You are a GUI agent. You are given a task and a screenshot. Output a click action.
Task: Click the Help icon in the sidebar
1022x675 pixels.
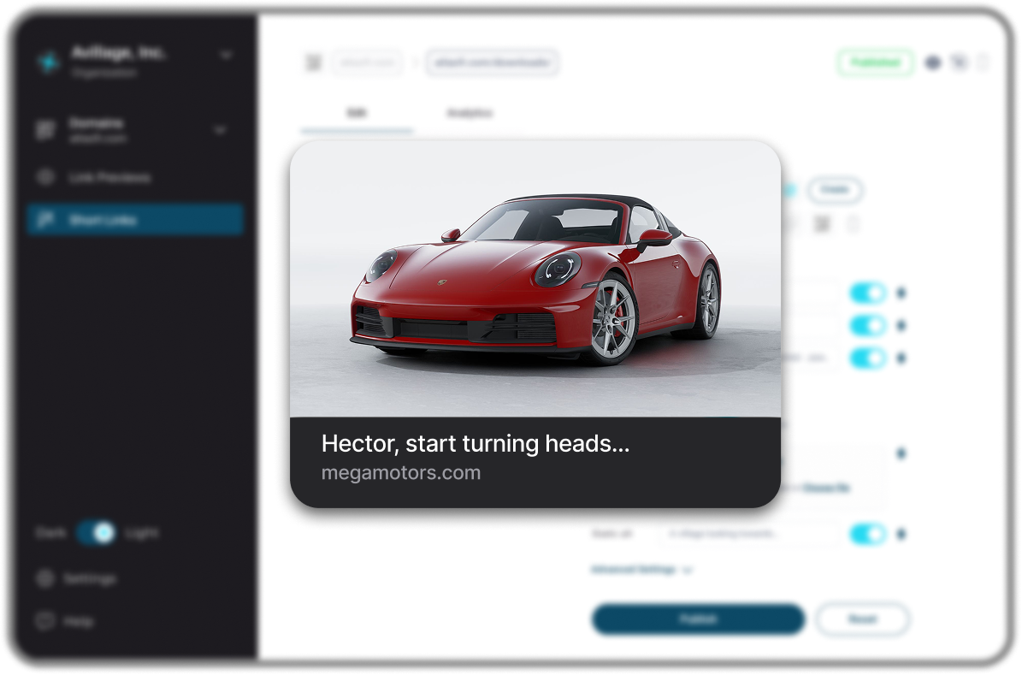[44, 621]
